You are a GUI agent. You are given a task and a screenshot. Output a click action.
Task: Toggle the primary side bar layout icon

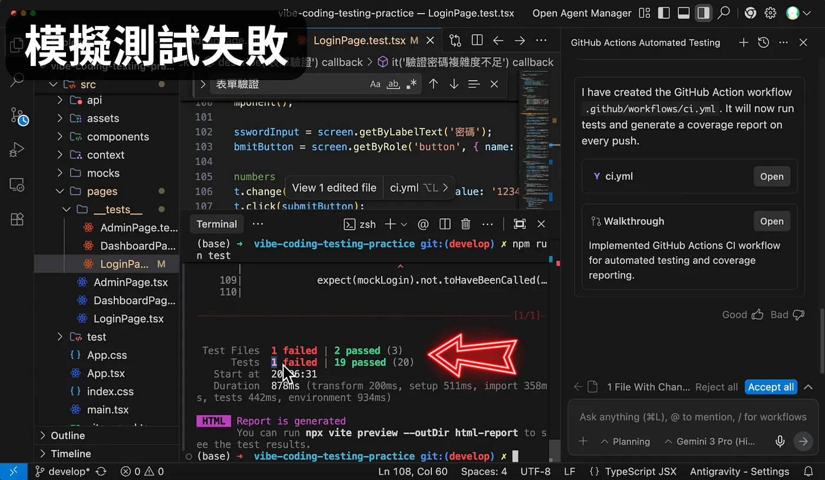(x=664, y=13)
